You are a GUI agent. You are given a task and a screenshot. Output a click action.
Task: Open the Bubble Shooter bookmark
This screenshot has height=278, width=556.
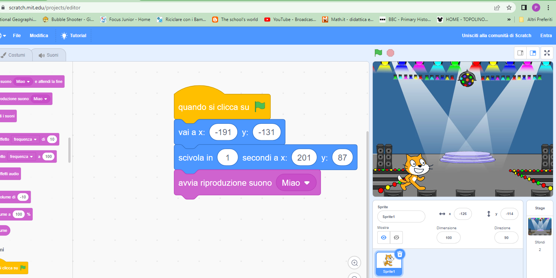pyautogui.click(x=68, y=20)
